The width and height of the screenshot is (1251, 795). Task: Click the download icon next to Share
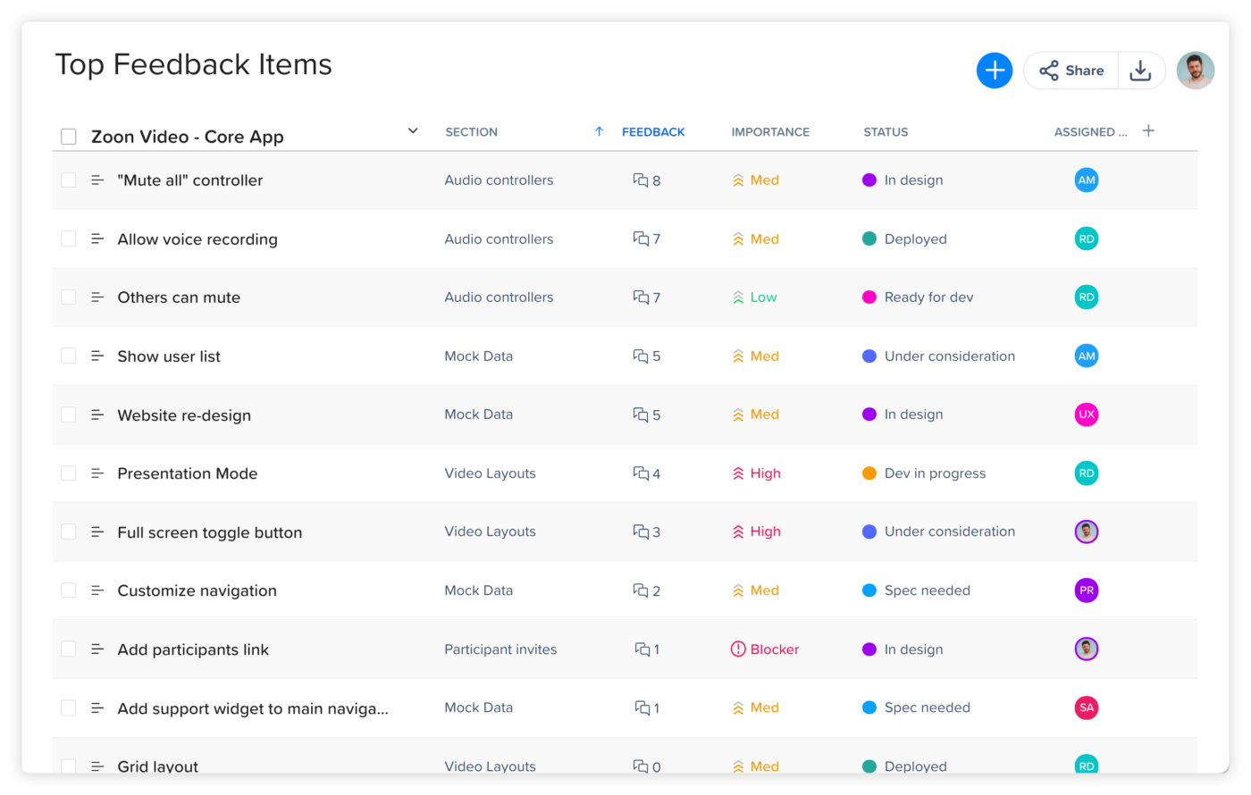click(1140, 71)
